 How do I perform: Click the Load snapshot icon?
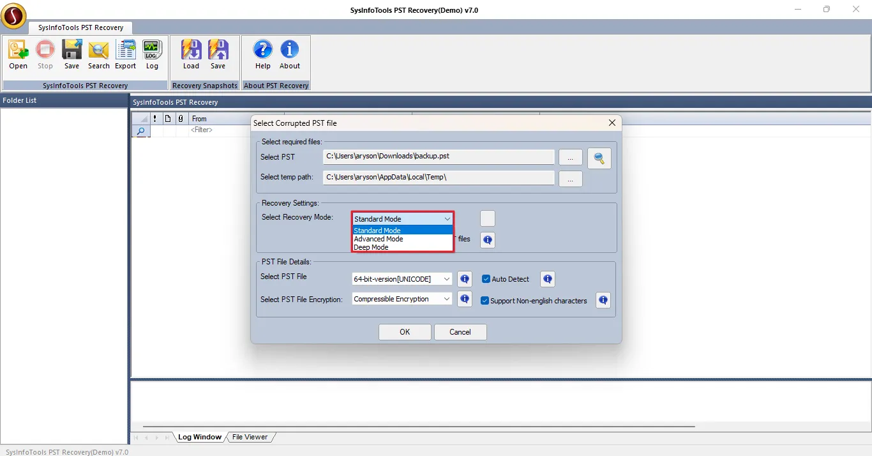[x=192, y=54]
